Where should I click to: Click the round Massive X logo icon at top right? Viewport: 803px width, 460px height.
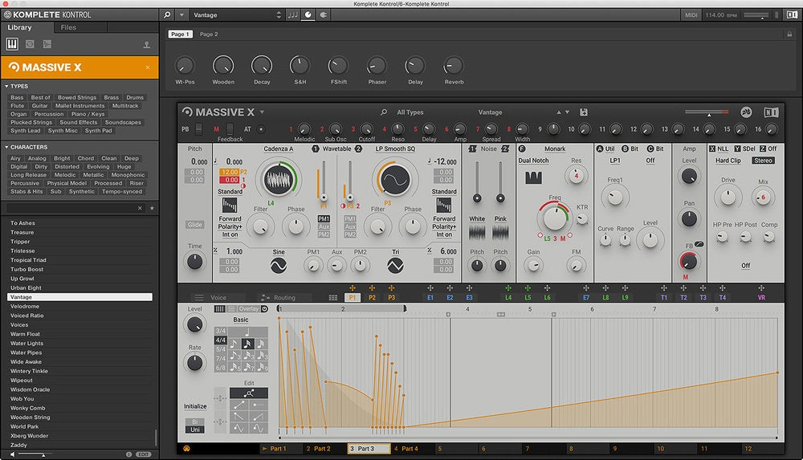746,112
